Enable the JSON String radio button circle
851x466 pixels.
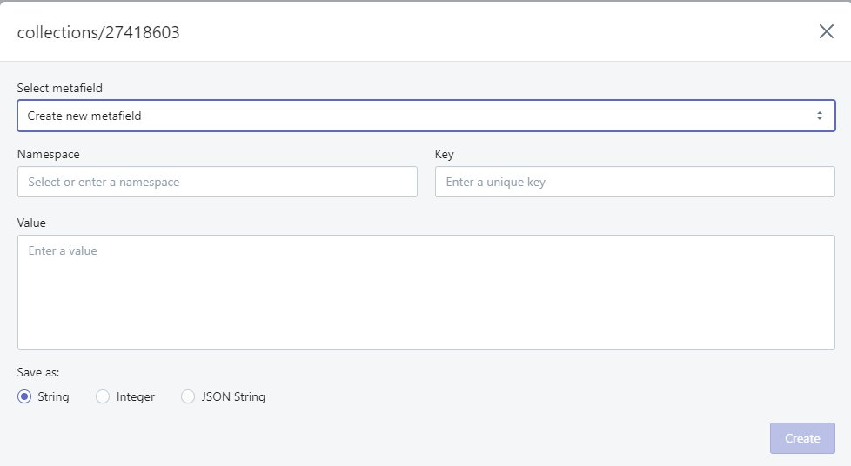(188, 396)
